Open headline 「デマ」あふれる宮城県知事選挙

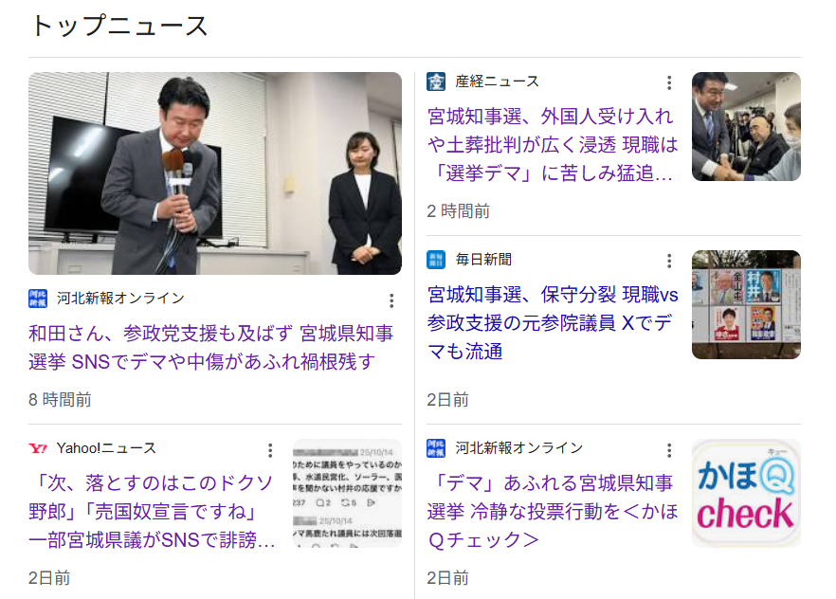click(553, 511)
